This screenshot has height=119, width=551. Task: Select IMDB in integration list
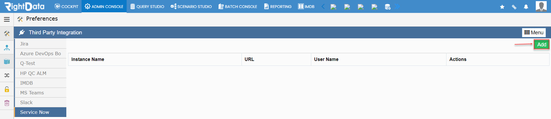[40, 83]
